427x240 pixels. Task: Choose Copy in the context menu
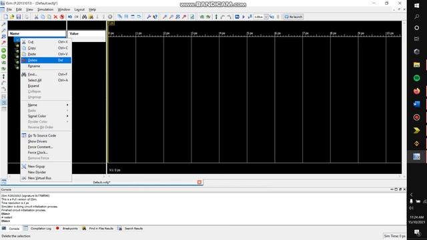tap(46, 48)
